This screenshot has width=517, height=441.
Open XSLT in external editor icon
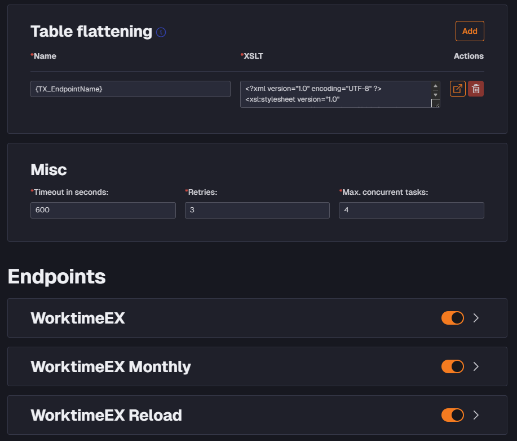click(x=458, y=89)
